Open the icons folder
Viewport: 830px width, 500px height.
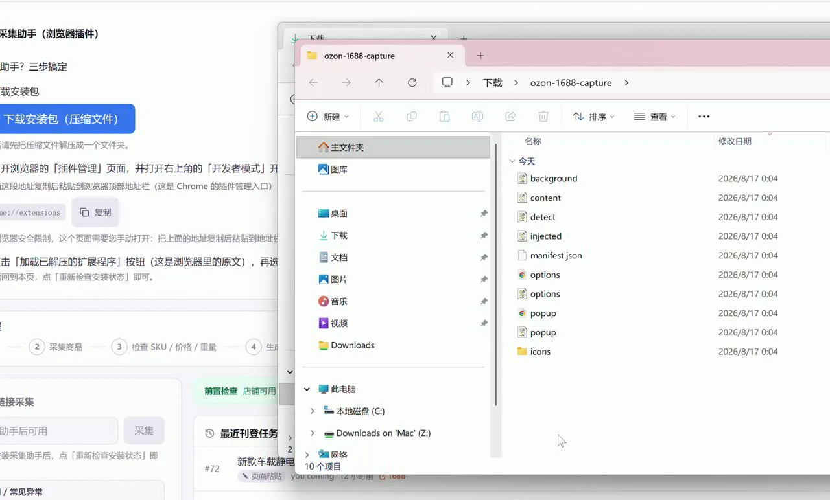click(x=540, y=352)
